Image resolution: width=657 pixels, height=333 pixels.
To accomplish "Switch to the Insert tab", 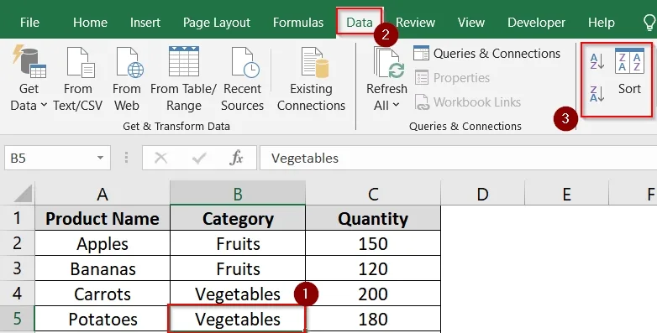I will click(145, 23).
